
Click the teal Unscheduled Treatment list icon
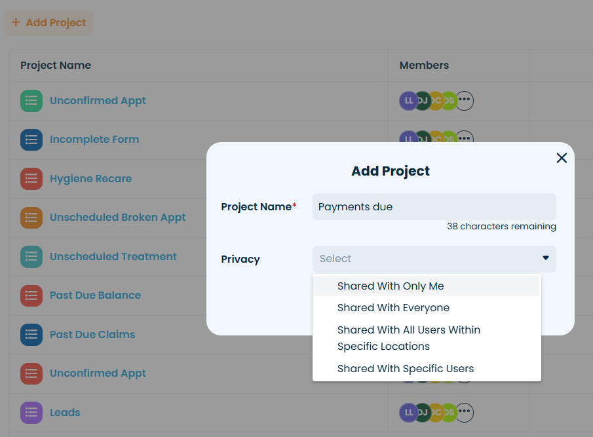pyautogui.click(x=31, y=257)
